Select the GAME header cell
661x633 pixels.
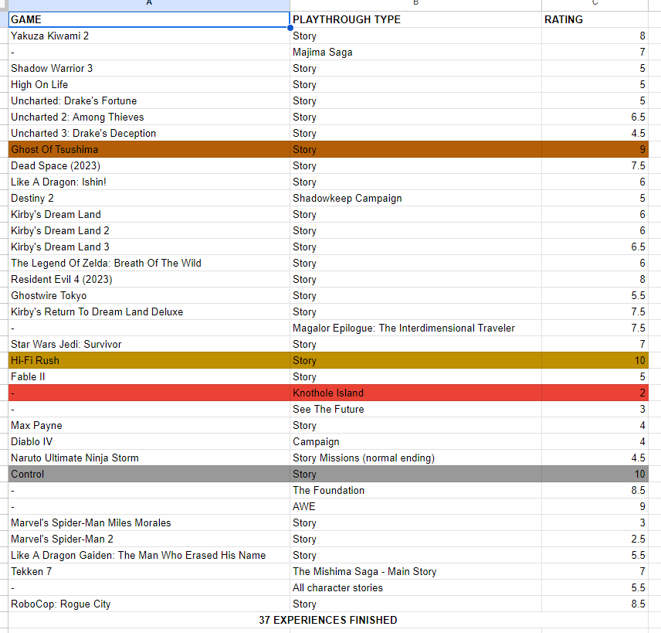point(149,19)
